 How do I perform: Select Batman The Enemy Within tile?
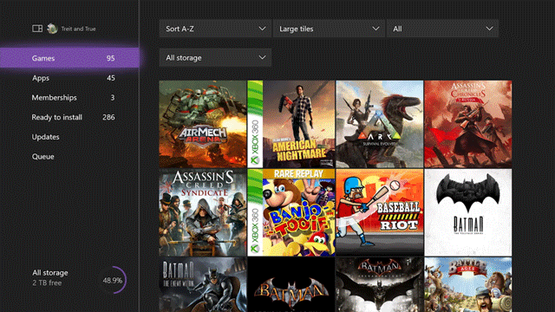[x=202, y=284]
